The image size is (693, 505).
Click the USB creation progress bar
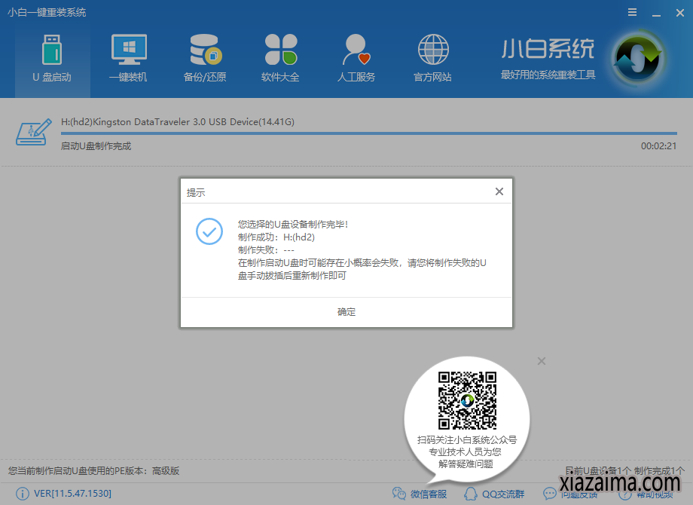coord(346,133)
